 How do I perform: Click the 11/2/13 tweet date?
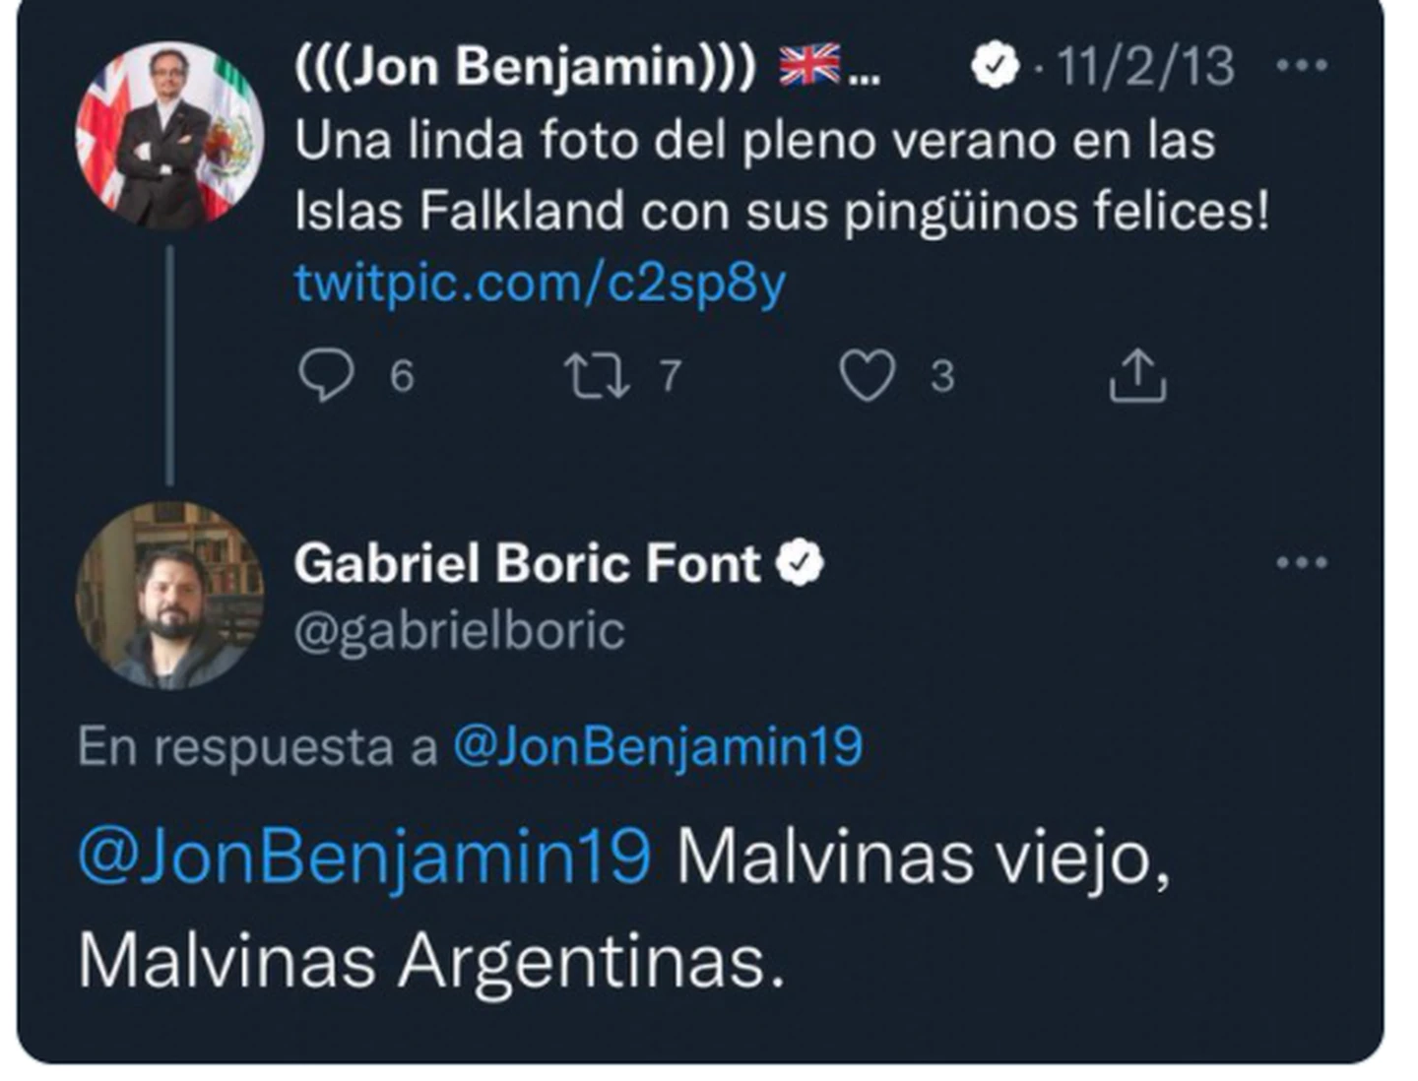[x=1145, y=67]
